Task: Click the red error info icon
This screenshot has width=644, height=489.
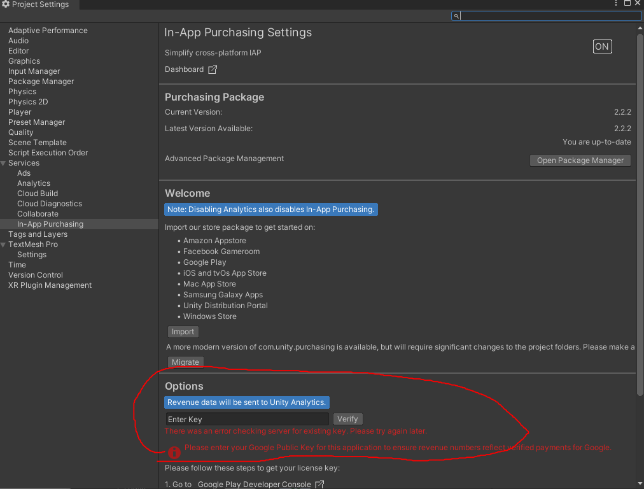Action: click(x=174, y=452)
